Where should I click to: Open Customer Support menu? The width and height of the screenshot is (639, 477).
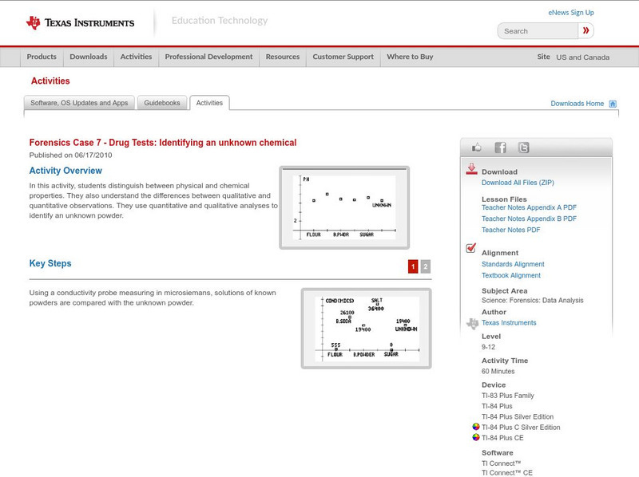pos(343,57)
